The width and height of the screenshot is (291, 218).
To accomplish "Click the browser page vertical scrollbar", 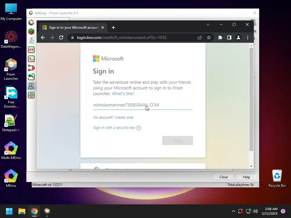I will [x=251, y=99].
